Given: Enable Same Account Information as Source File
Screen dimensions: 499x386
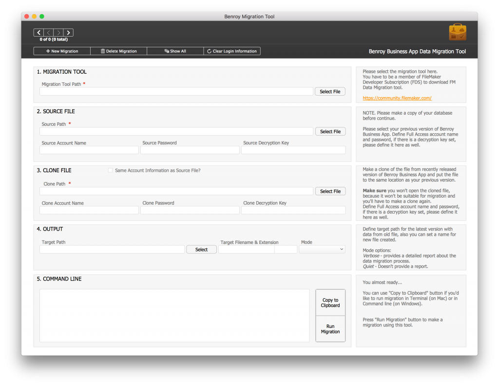Looking at the screenshot, I should tap(110, 170).
